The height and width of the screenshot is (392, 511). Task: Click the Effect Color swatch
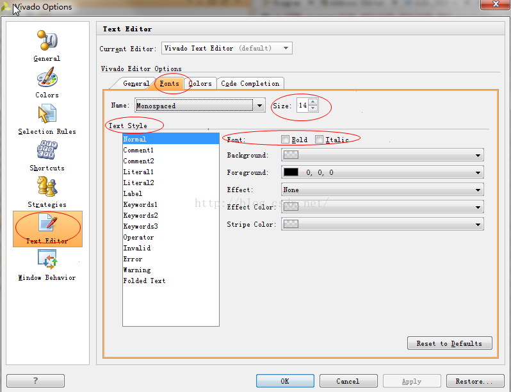(291, 207)
